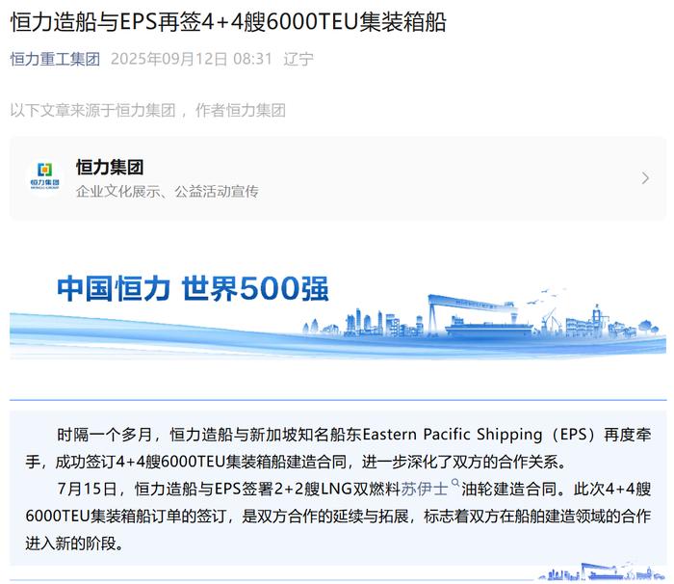Image resolution: width=674 pixels, height=584 pixels.
Task: Click the search icon beside 苏伊士
Action: pyautogui.click(x=455, y=484)
